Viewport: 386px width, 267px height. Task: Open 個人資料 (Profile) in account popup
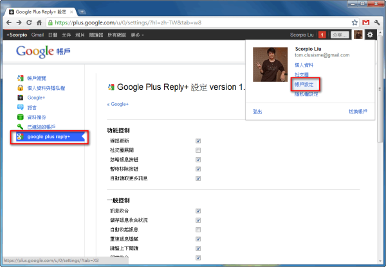(x=304, y=65)
